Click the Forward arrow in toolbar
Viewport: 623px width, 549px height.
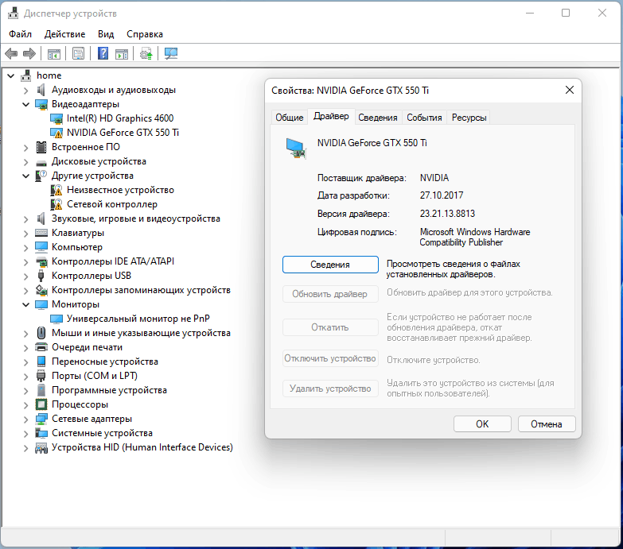click(x=29, y=53)
